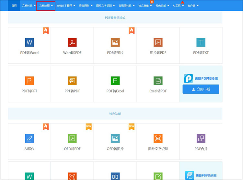Click the PDF转其他格式 section header
Screen dimensions: 243x180
coord(115,18)
